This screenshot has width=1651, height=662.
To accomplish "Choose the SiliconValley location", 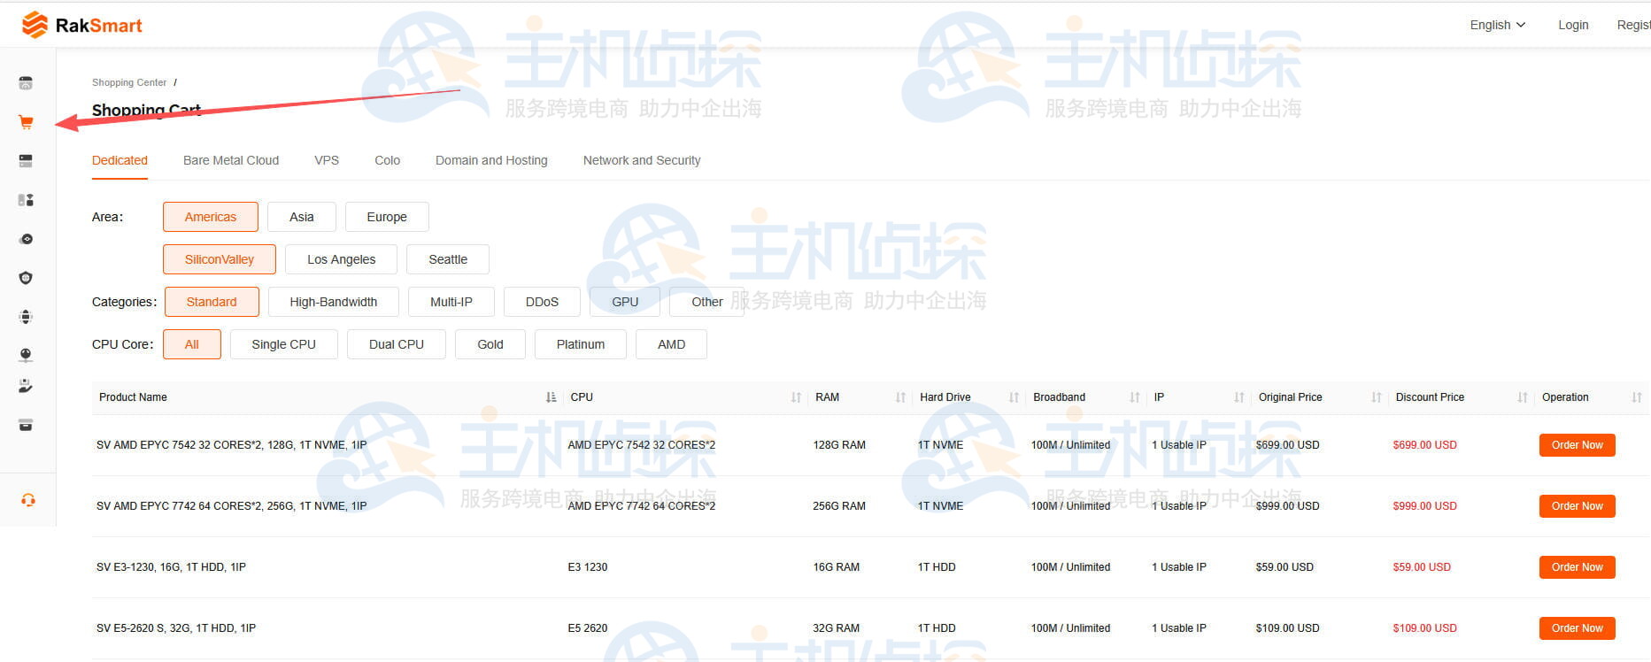I will click(x=220, y=259).
